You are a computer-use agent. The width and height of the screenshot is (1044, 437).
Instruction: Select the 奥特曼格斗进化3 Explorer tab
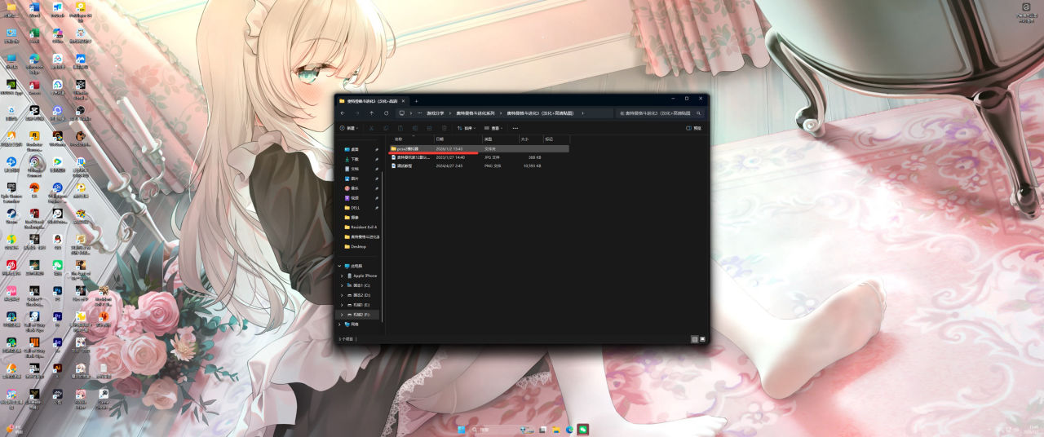372,101
